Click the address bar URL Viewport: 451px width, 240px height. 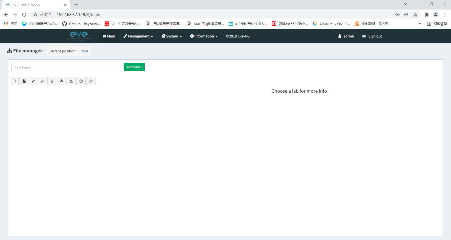(x=78, y=15)
